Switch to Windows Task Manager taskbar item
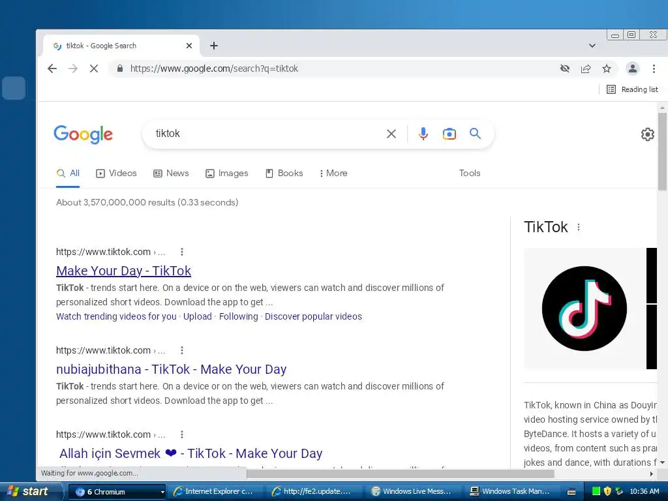 click(x=512, y=492)
